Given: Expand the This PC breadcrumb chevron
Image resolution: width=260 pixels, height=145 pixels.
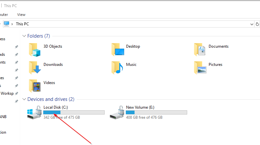Looking at the screenshot, I should (12, 24).
